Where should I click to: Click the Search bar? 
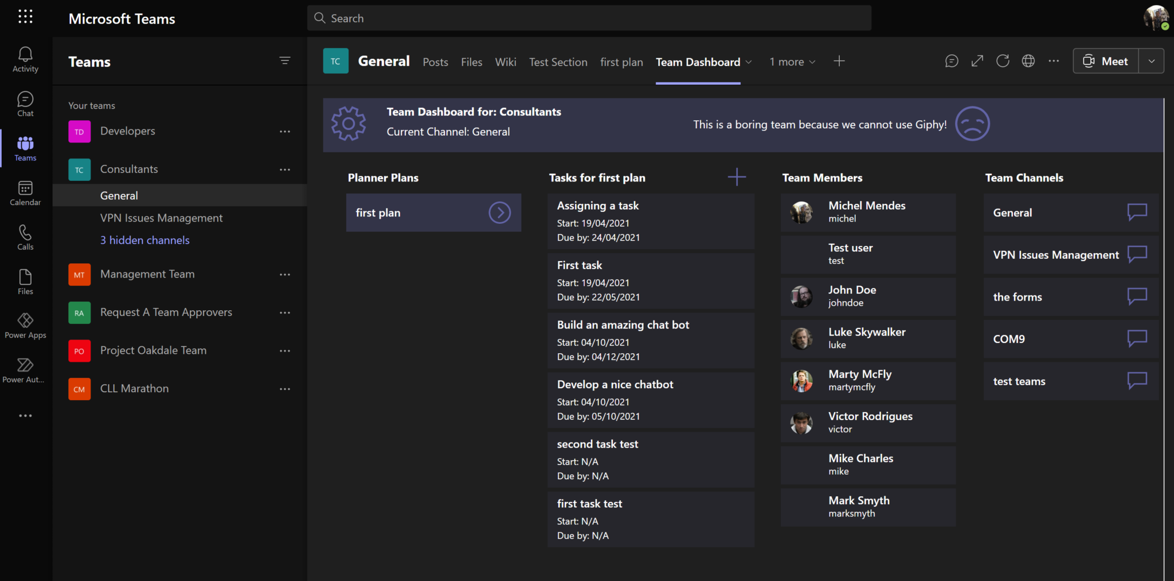click(x=589, y=18)
